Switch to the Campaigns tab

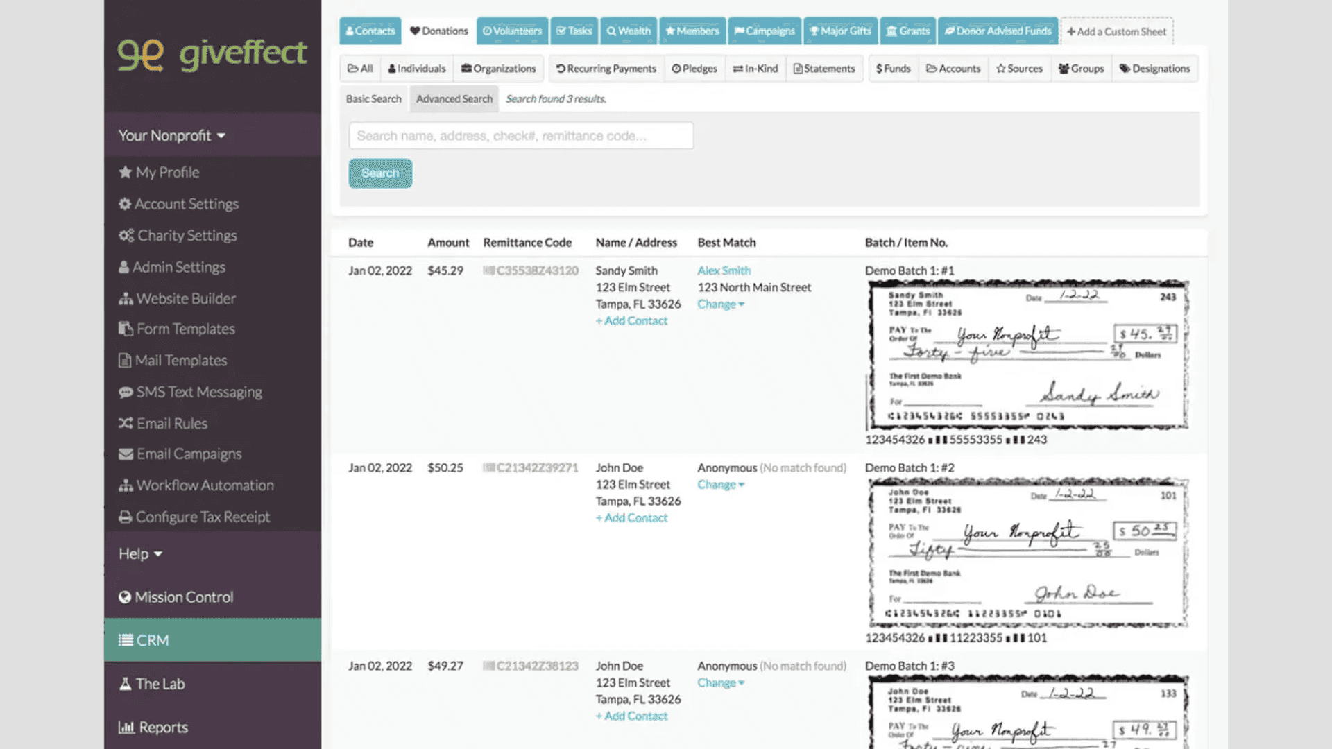765,31
